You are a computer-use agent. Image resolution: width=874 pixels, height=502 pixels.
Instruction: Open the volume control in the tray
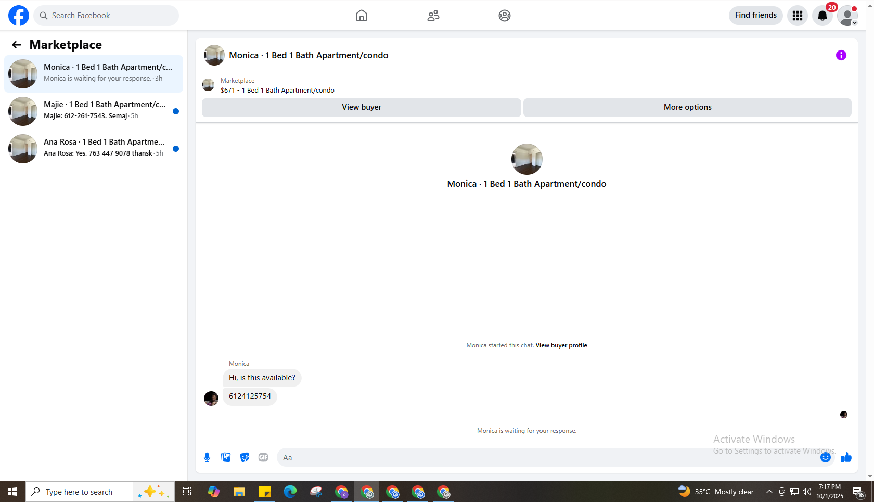tap(807, 492)
